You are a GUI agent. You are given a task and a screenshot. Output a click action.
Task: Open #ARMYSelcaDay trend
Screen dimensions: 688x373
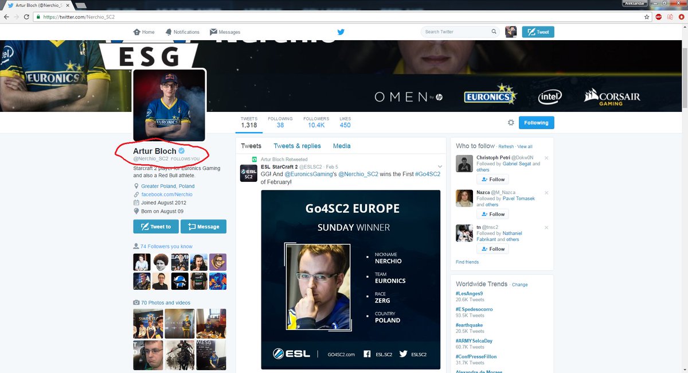click(474, 341)
